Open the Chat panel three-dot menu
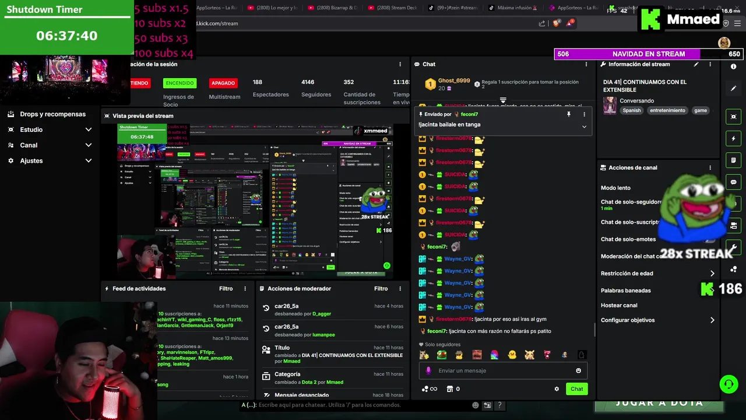The width and height of the screenshot is (746, 420). pos(586,64)
